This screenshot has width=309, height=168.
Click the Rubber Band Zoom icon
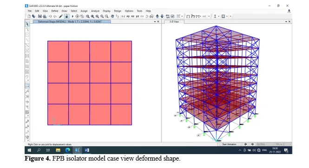(x=88, y=16)
